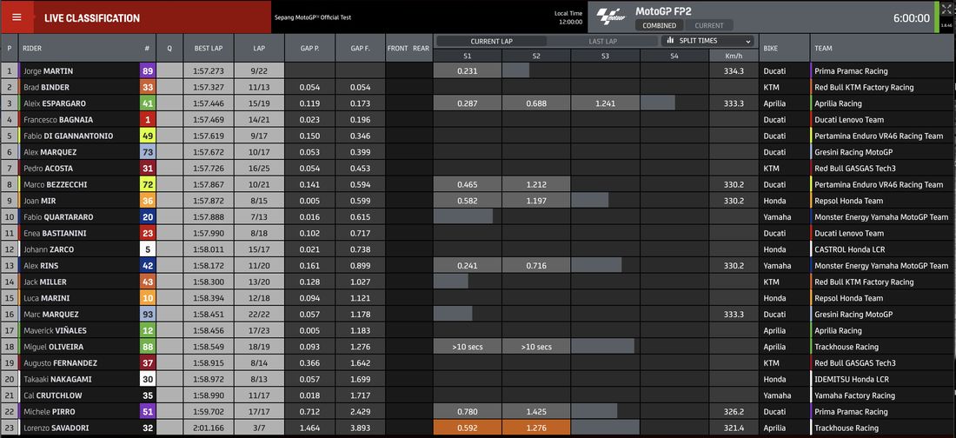The height and width of the screenshot is (438, 956).
Task: Select rider Cal CRUTCHLOW
Action: (51, 395)
